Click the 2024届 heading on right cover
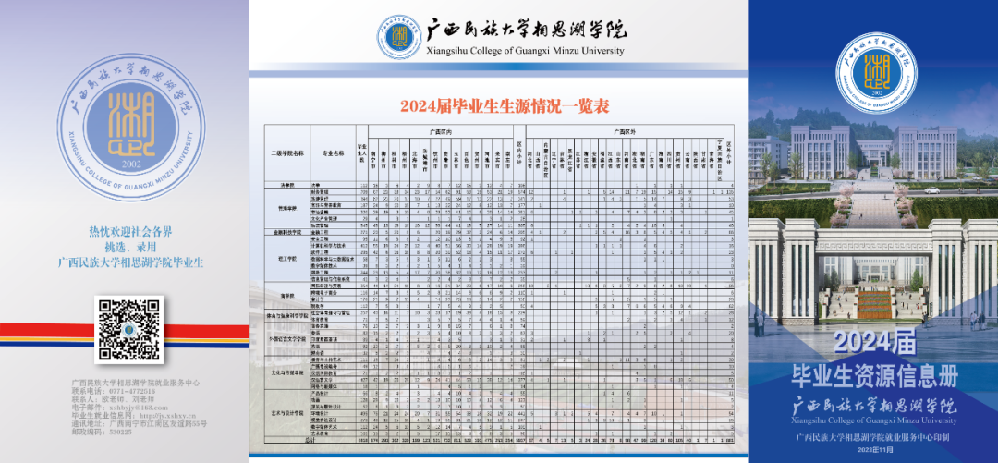 tap(874, 344)
